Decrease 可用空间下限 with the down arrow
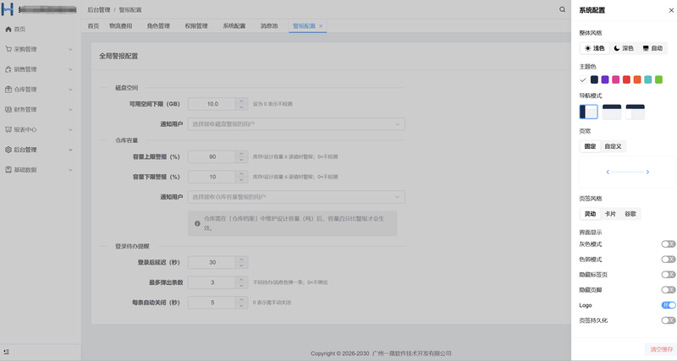This screenshot has width=677, height=361. (241, 107)
